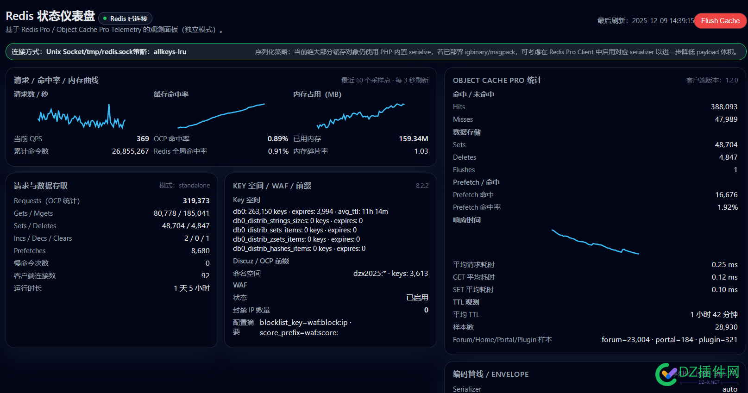Click the Requests (OCP 统计) value 319,373
This screenshot has height=393, width=748.
196,201
